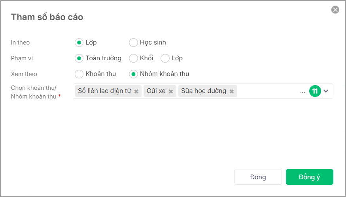
Task: Switch view to Khoản thu
Action: pos(79,74)
